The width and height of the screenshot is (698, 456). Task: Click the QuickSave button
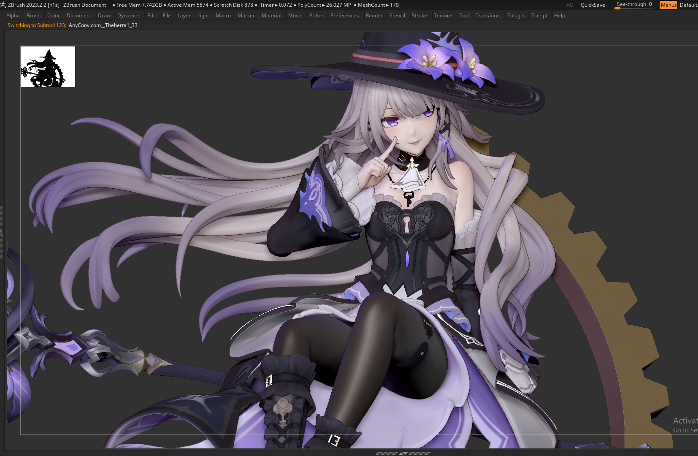point(592,5)
